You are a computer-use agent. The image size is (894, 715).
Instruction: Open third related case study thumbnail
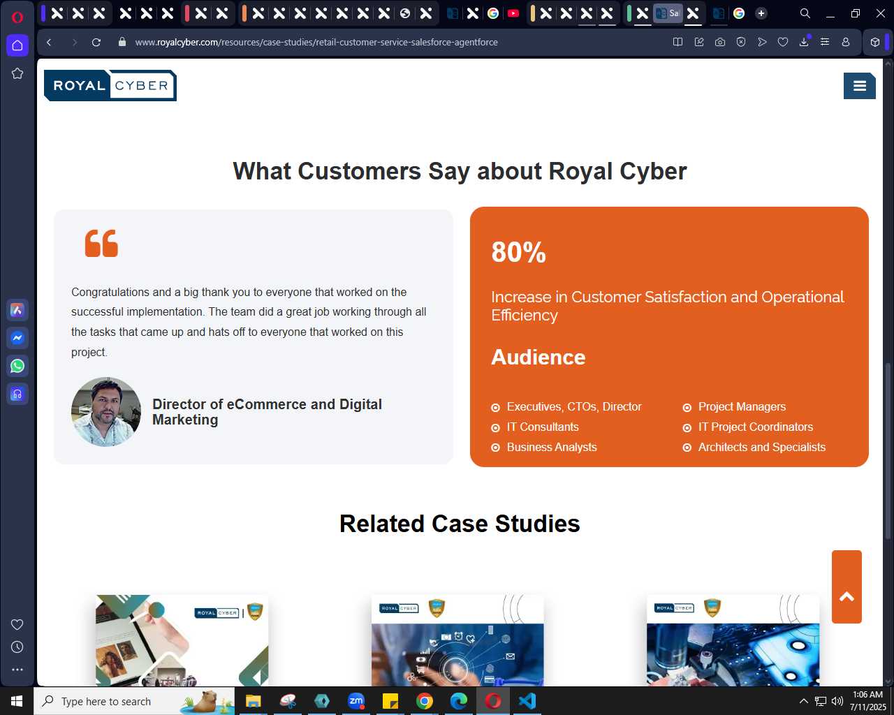pyautogui.click(x=733, y=640)
